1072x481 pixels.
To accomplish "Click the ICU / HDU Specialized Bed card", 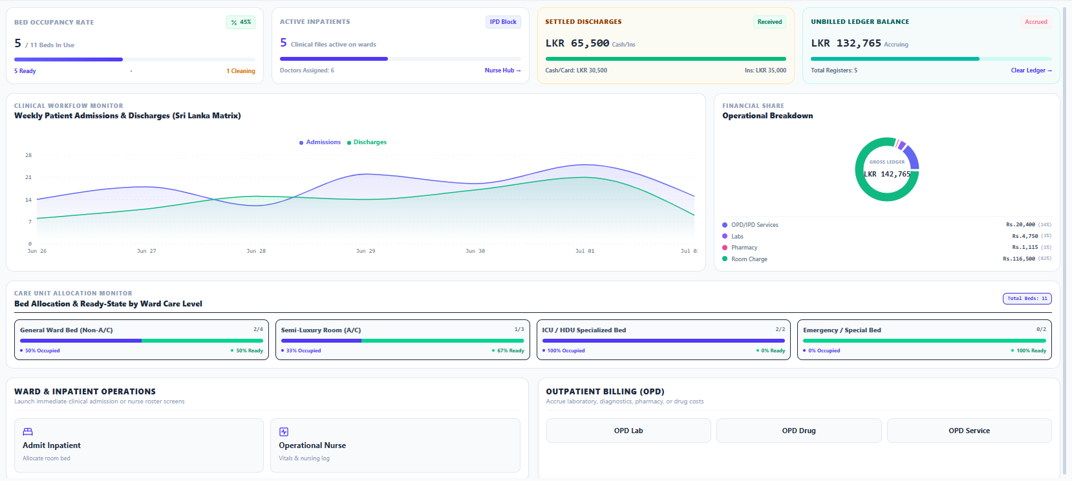I will pos(663,340).
